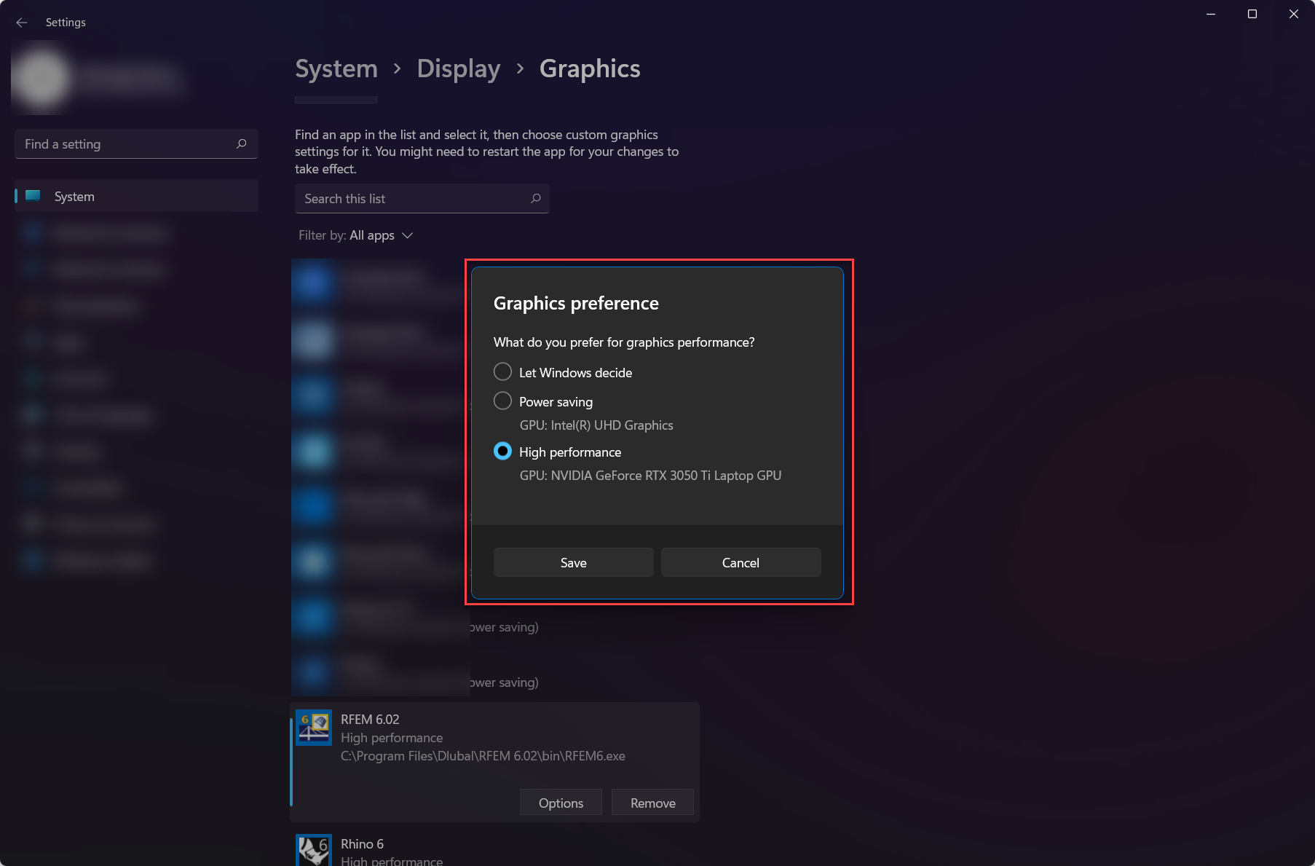Open Options for RFEM 6.02
1315x866 pixels.
(561, 803)
